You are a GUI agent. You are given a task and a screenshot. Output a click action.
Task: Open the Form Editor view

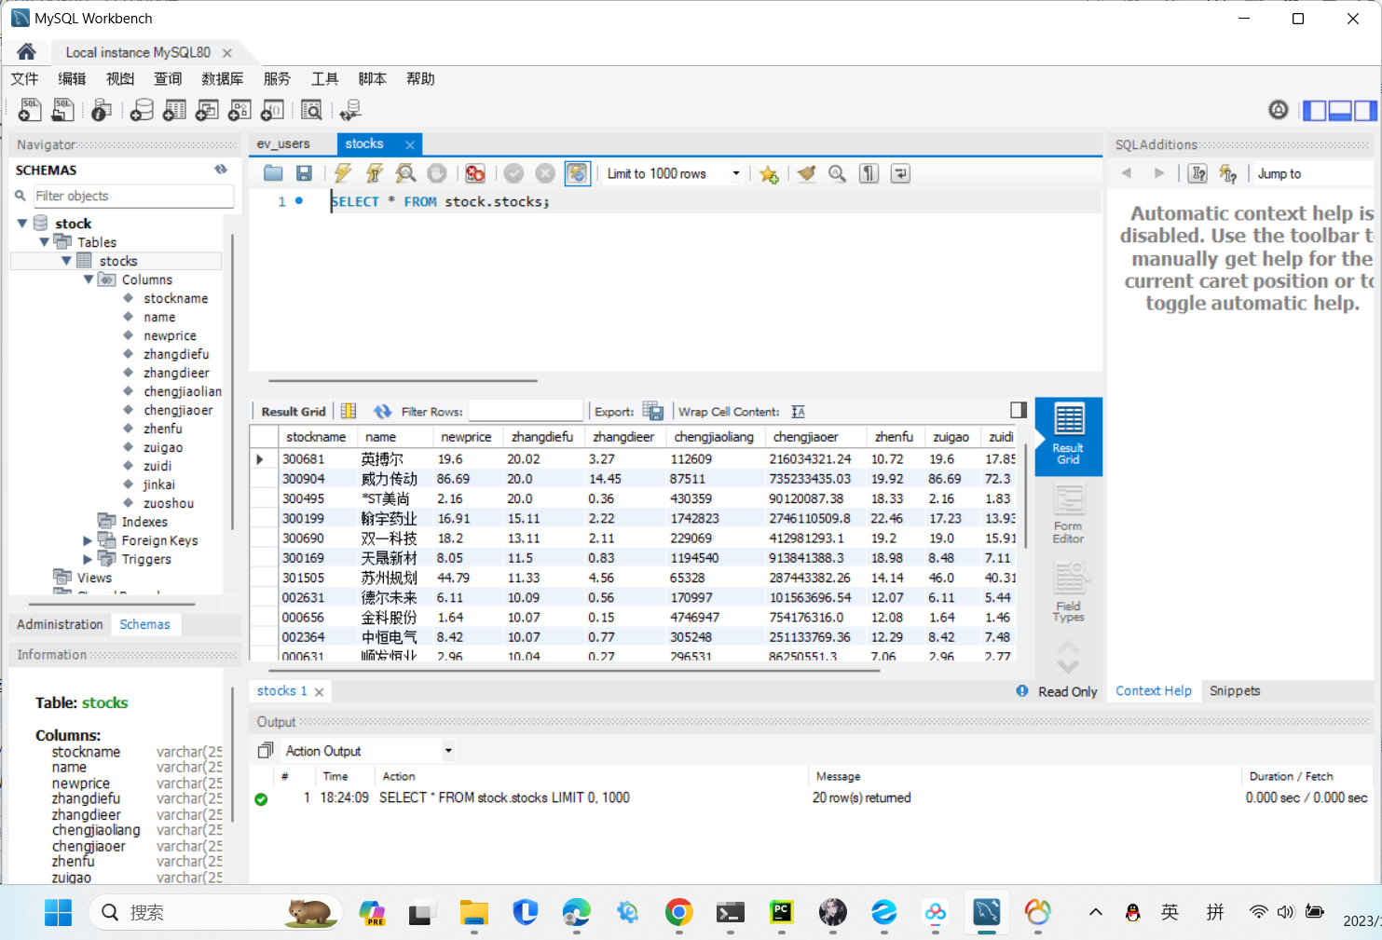(x=1068, y=514)
